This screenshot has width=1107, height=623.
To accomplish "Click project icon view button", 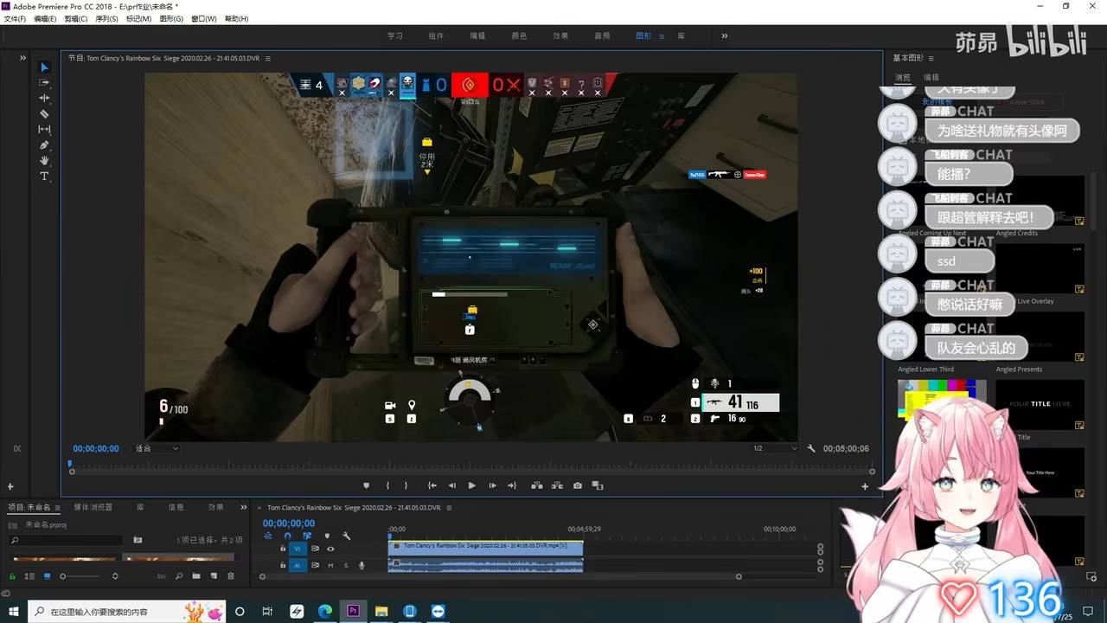I will tap(47, 576).
